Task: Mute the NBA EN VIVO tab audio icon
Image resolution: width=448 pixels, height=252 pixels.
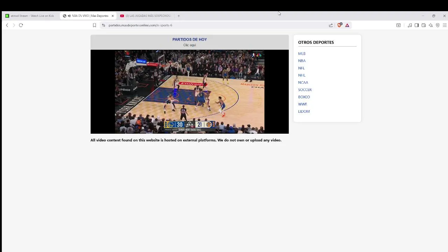Action: (69, 16)
